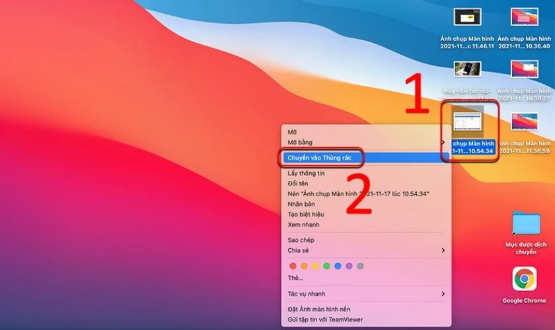Select screenshot file ending 11.46.11
Image resolution: width=555 pixels, height=330 pixels.
pos(468,18)
